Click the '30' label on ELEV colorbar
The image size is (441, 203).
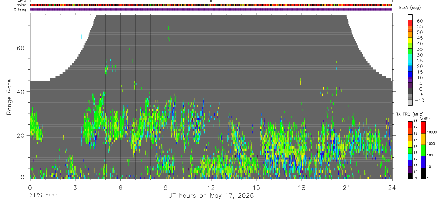[419, 55]
